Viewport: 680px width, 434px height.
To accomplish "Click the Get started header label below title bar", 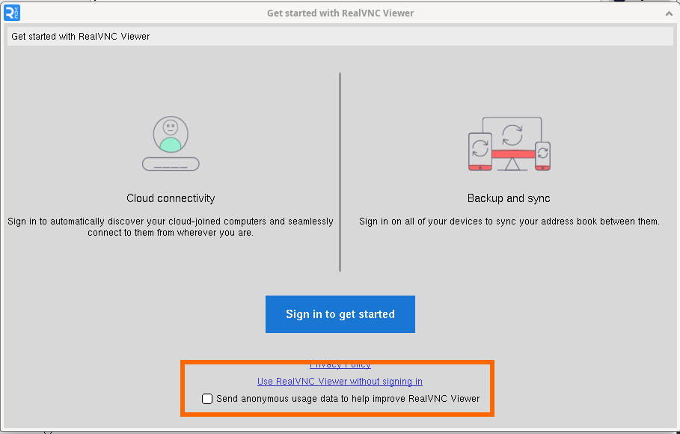I will (x=81, y=37).
